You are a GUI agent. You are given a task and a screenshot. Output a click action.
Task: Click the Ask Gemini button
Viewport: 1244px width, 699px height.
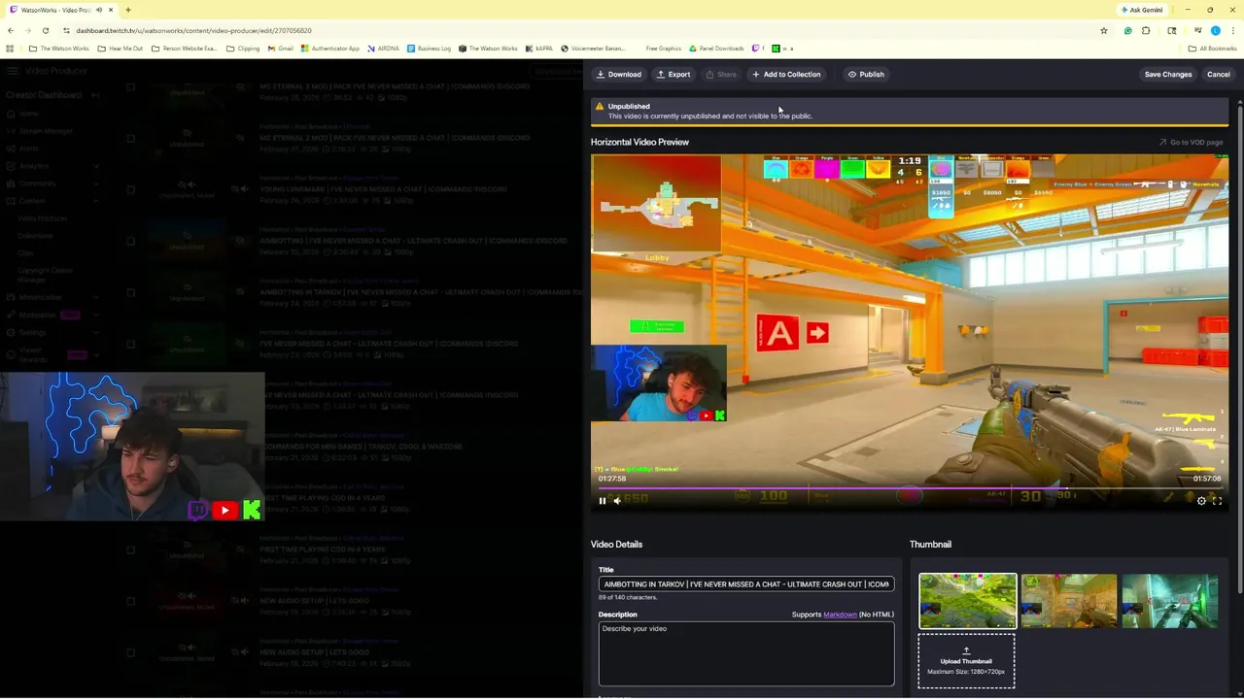[1141, 10]
